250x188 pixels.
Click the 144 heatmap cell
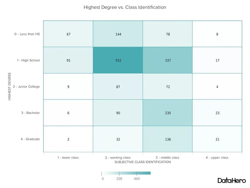click(118, 34)
